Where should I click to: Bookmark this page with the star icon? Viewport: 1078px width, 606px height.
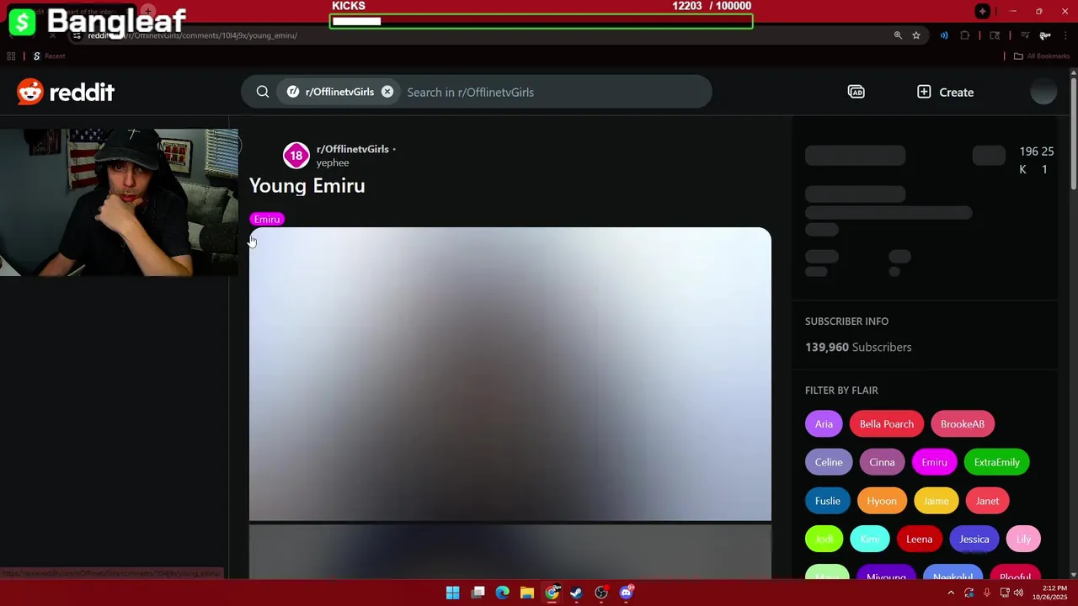[916, 35]
